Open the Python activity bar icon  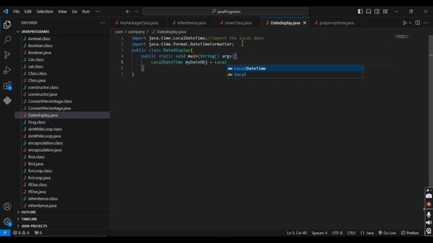point(7,101)
